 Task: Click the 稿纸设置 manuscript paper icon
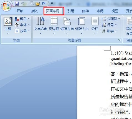click(130, 21)
